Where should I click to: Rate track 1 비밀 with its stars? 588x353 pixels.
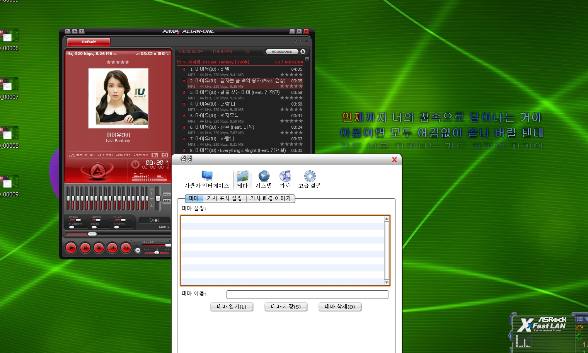coord(291,75)
